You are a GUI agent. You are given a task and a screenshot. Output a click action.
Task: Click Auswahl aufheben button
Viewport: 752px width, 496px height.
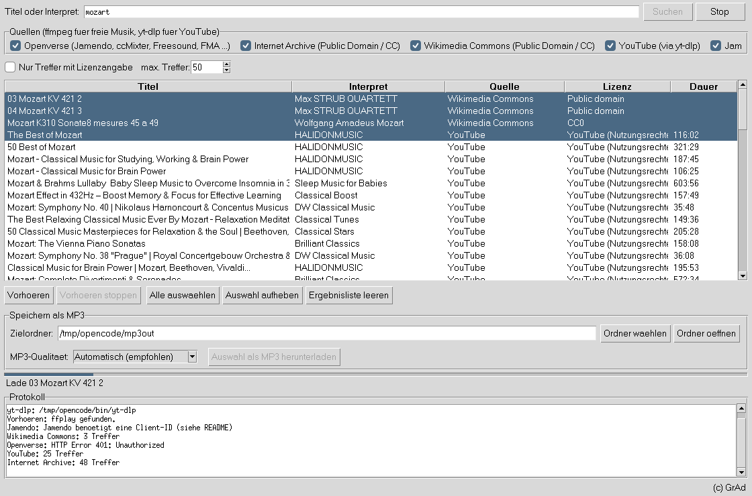pyautogui.click(x=262, y=296)
